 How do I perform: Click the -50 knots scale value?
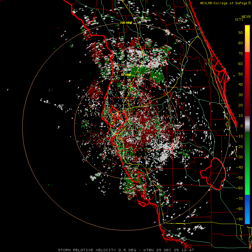click(x=239, y=178)
